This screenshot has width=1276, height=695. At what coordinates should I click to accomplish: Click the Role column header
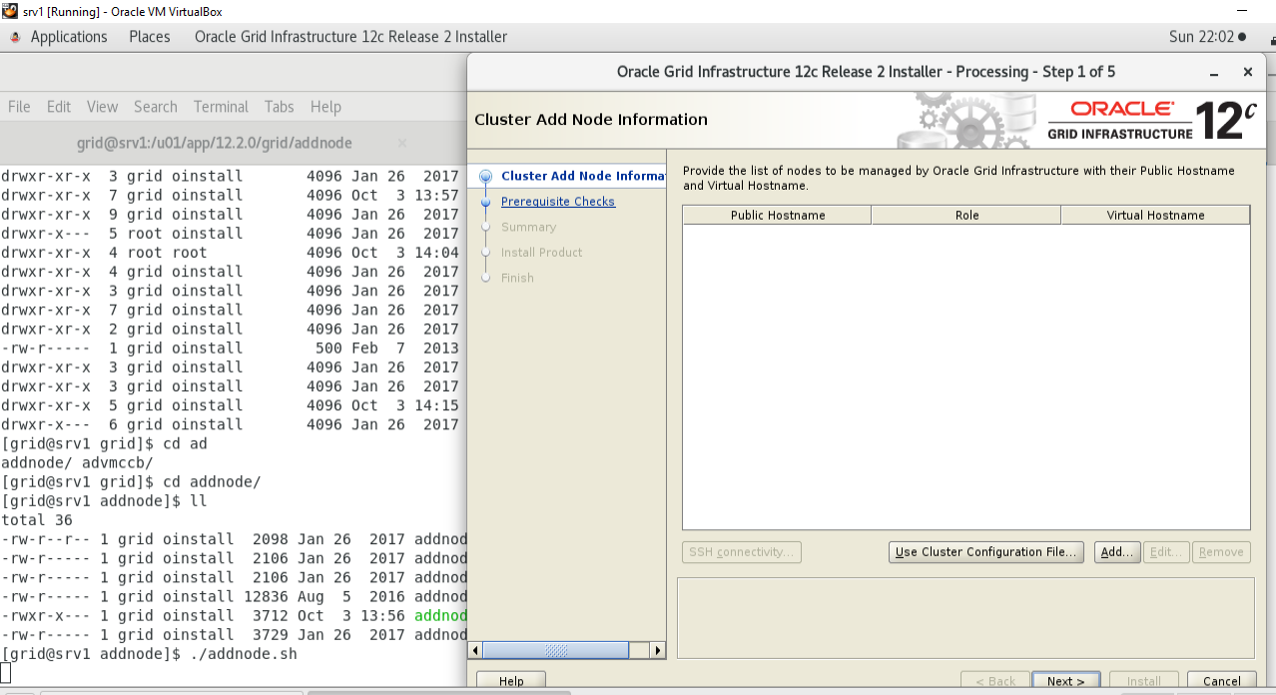(x=966, y=215)
